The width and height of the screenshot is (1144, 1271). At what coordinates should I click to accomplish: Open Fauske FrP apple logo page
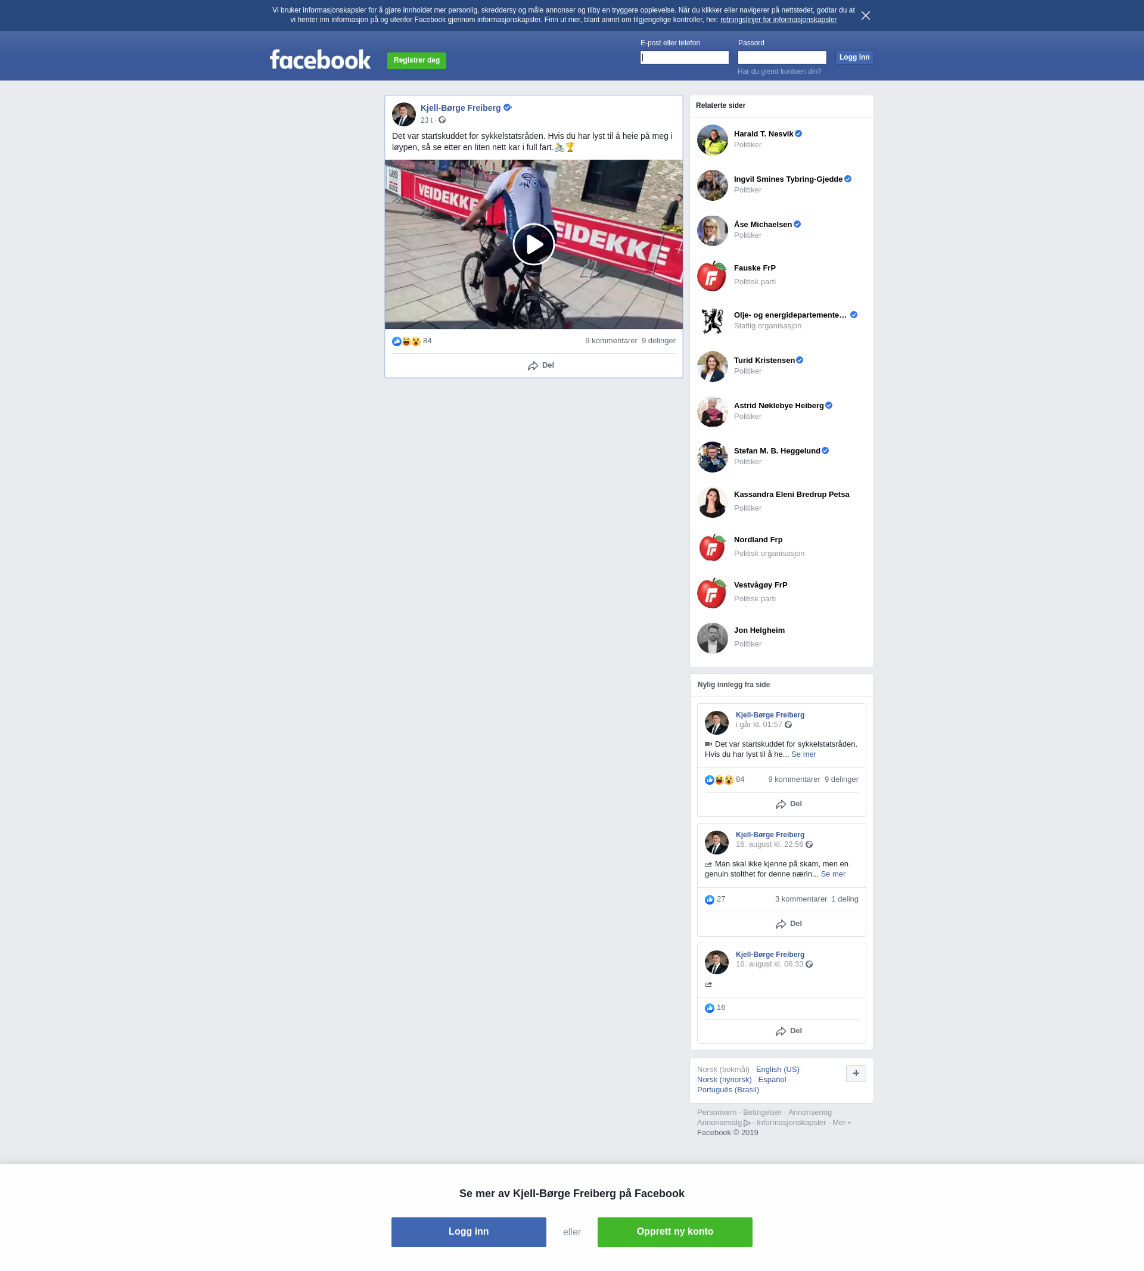point(711,276)
